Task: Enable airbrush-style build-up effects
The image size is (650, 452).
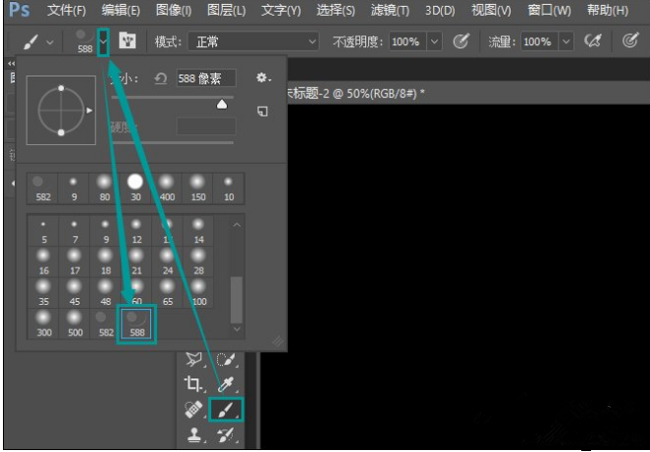Action: point(593,41)
